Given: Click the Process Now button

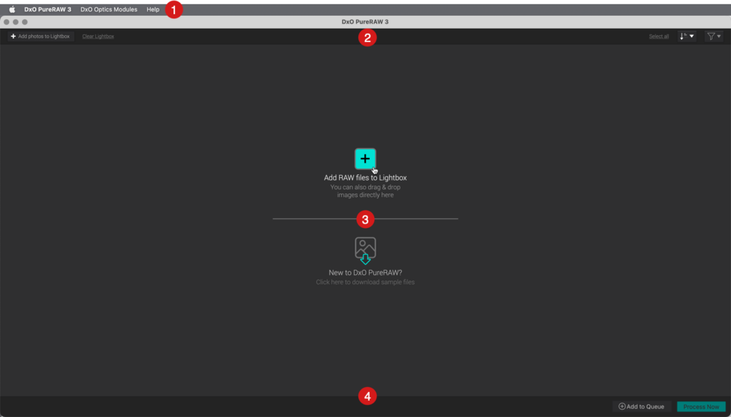Looking at the screenshot, I should point(701,407).
